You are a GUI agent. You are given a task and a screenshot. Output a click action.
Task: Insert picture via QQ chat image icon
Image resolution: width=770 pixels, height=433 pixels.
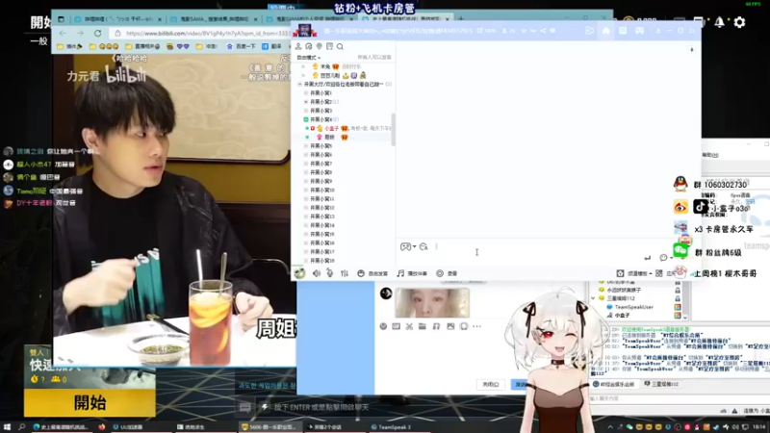[x=450, y=326]
